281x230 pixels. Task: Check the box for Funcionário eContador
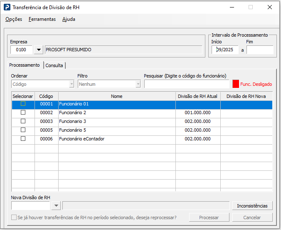pyautogui.click(x=23, y=139)
